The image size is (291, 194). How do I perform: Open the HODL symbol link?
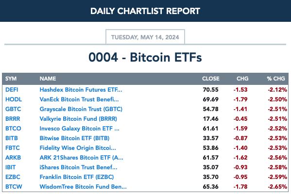[x=14, y=99]
